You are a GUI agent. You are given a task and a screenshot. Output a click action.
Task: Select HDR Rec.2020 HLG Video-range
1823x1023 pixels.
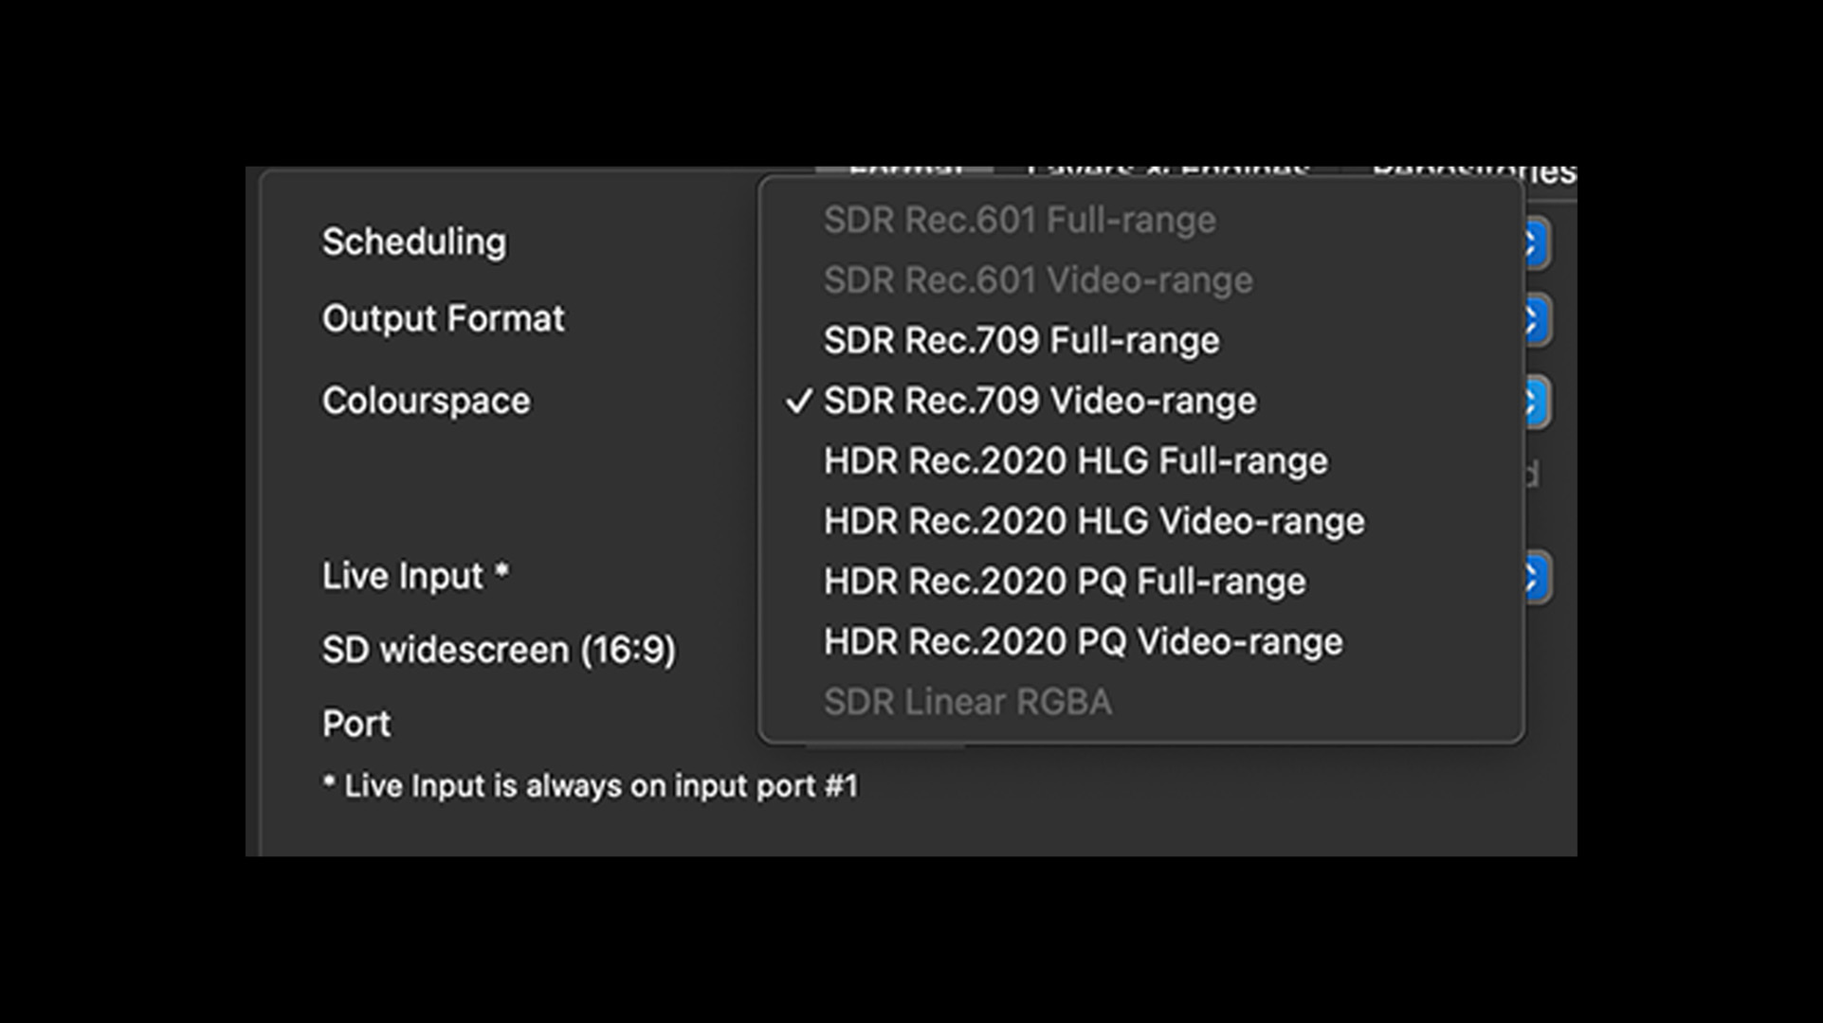point(1093,522)
